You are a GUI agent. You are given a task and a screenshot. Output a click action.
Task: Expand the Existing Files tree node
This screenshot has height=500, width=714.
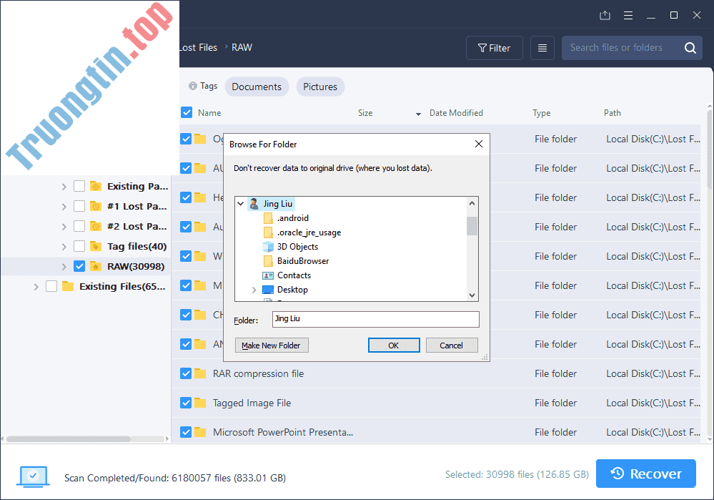click(x=36, y=286)
